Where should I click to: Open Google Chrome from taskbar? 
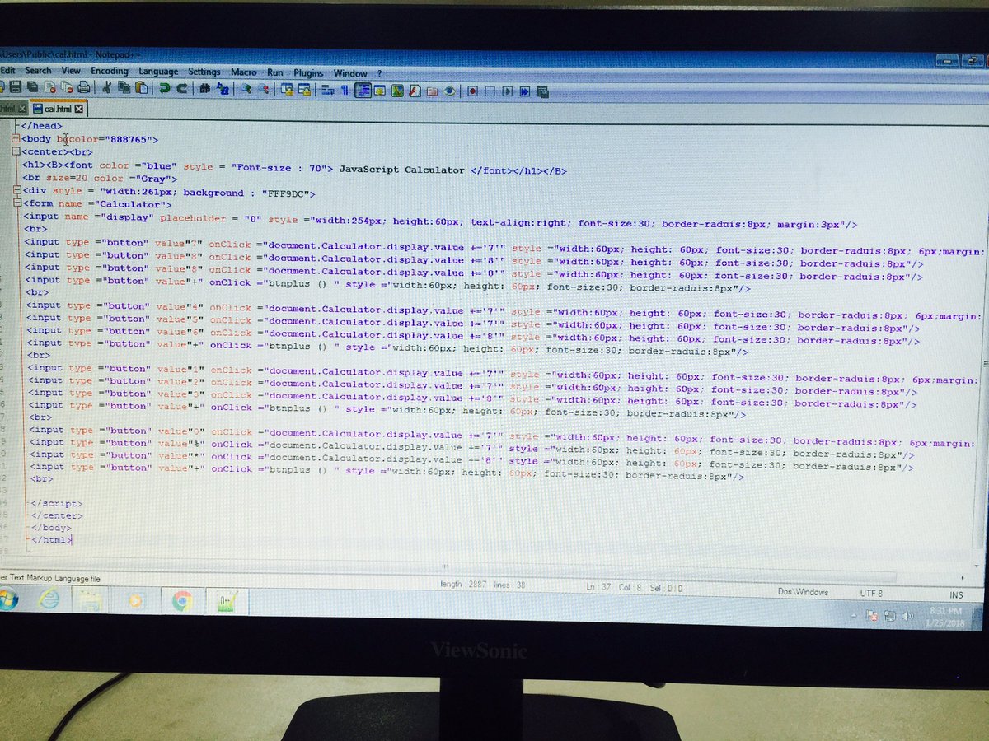[181, 602]
